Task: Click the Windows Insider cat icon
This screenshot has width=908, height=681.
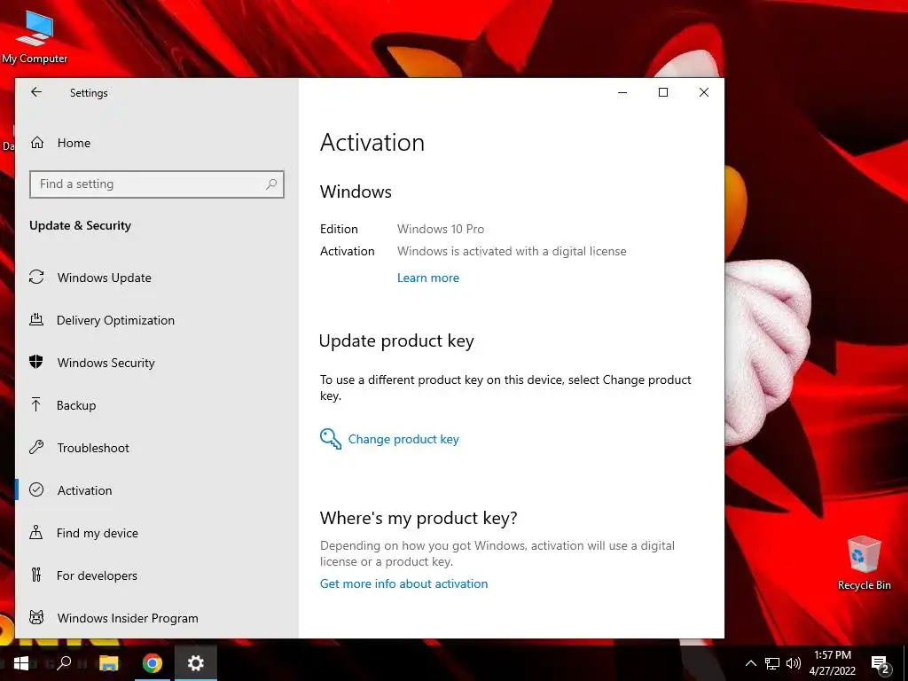Action: tap(36, 617)
